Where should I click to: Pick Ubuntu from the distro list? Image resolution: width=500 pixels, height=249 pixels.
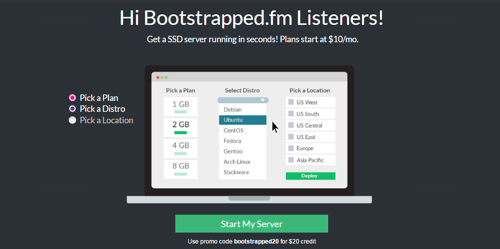coord(243,120)
